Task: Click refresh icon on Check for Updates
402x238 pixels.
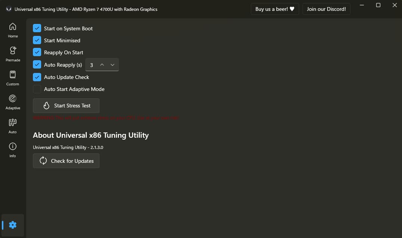Action: pos(43,161)
